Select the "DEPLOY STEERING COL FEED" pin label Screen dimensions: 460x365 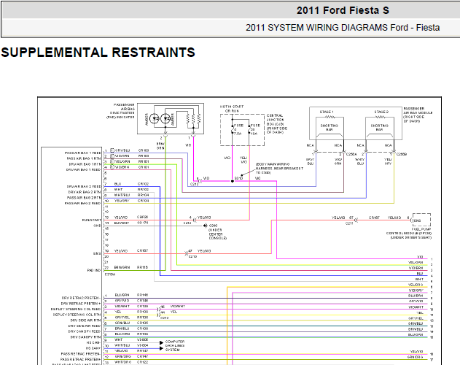(76, 310)
